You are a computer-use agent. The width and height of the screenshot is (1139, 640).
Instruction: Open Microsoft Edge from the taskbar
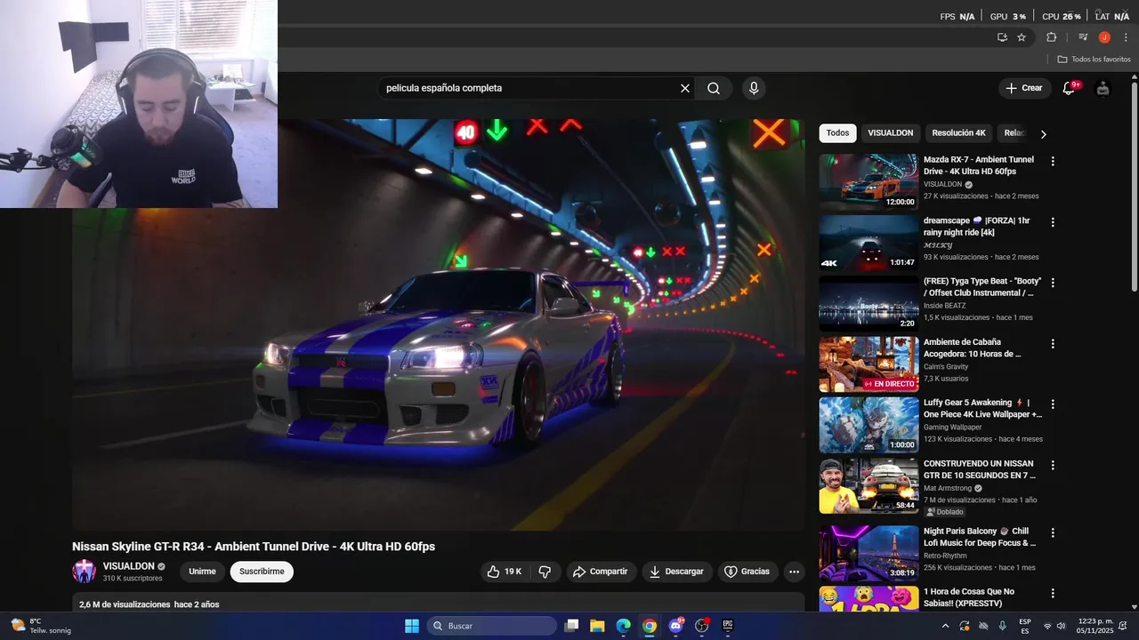[624, 626]
